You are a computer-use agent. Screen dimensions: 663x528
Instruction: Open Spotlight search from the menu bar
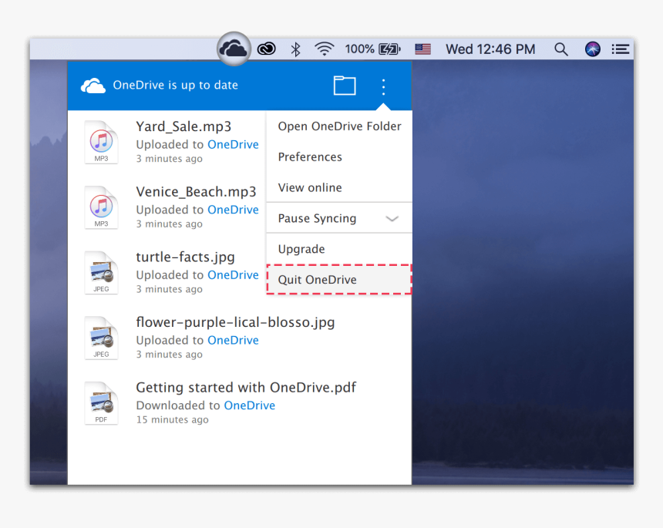tap(560, 49)
